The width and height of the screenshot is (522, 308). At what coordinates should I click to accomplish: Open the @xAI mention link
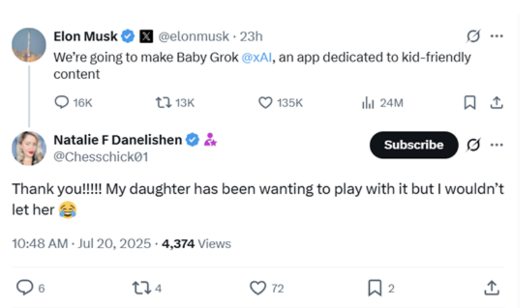(x=256, y=57)
